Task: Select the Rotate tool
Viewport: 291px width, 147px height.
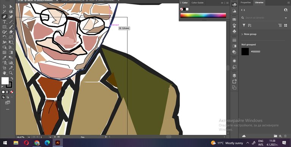Action: pos(5,37)
